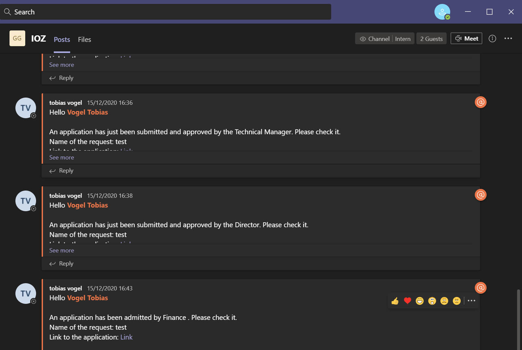Reply to the thread above the 16:36 post
This screenshot has width=522, height=350.
(x=61, y=78)
